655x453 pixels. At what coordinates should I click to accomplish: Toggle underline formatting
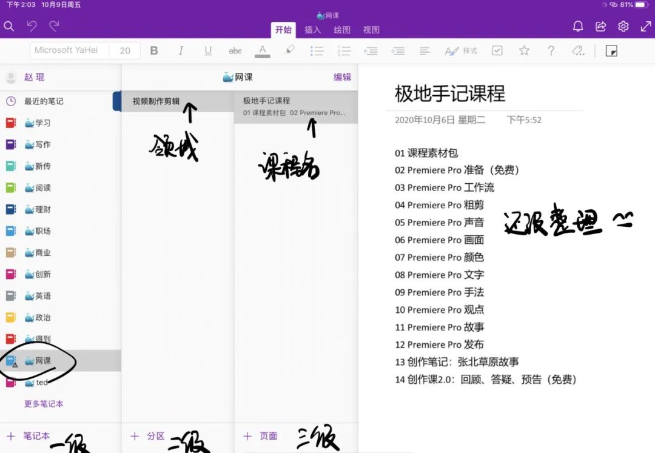[208, 51]
